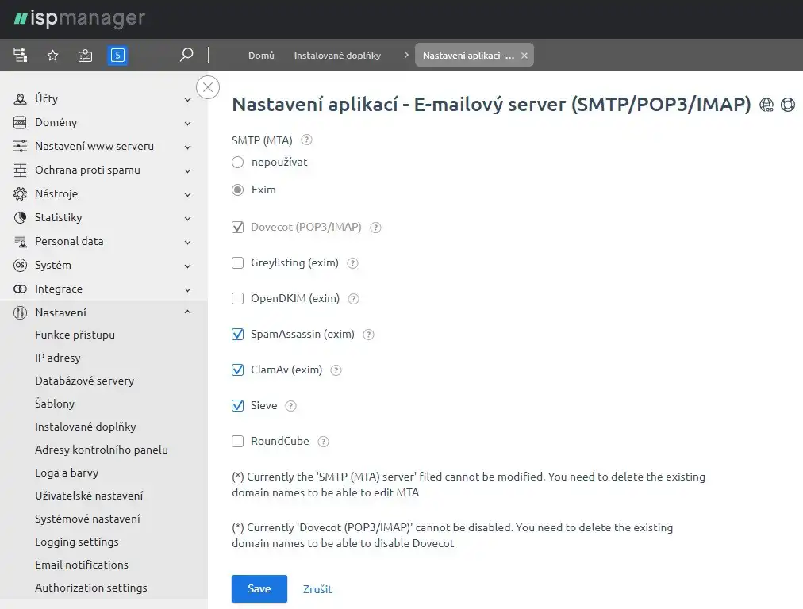
Task: Open Email notifications settings
Action: (x=82, y=565)
